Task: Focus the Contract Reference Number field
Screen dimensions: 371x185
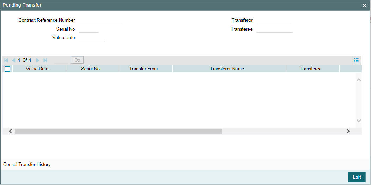Action: pos(101,20)
